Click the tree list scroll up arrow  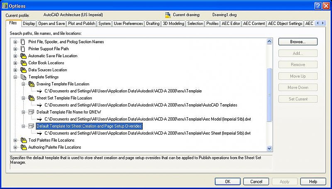[x=269, y=41]
